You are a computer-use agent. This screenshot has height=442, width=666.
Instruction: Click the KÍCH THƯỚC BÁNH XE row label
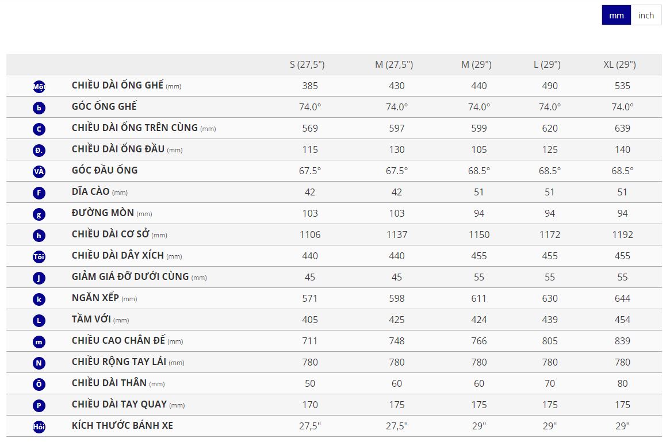coord(123,426)
